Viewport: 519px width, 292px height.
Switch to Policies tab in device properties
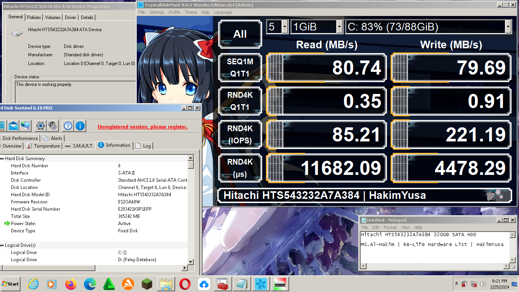click(x=34, y=17)
